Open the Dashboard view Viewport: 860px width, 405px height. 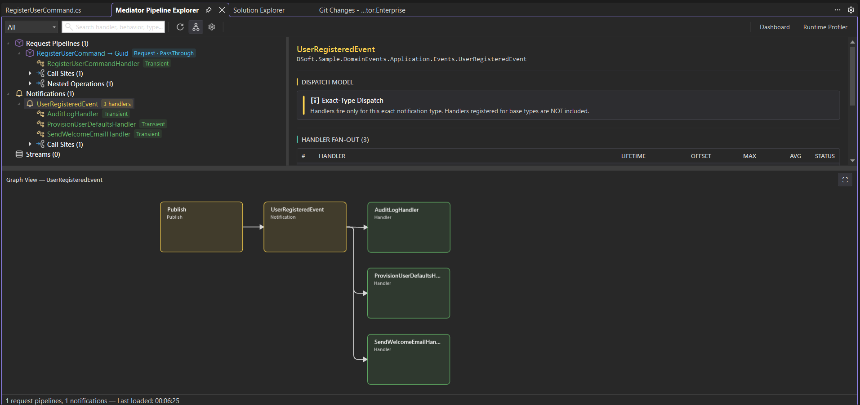775,27
